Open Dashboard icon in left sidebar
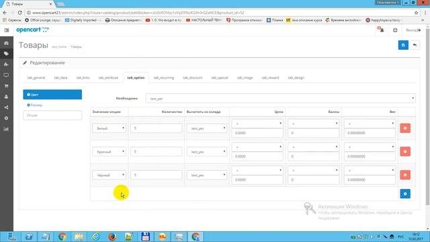 tap(6, 43)
